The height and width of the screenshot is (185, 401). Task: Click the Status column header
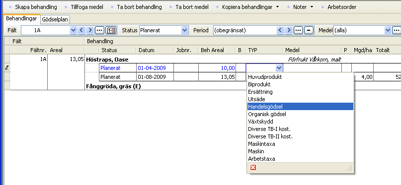pyautogui.click(x=117, y=50)
